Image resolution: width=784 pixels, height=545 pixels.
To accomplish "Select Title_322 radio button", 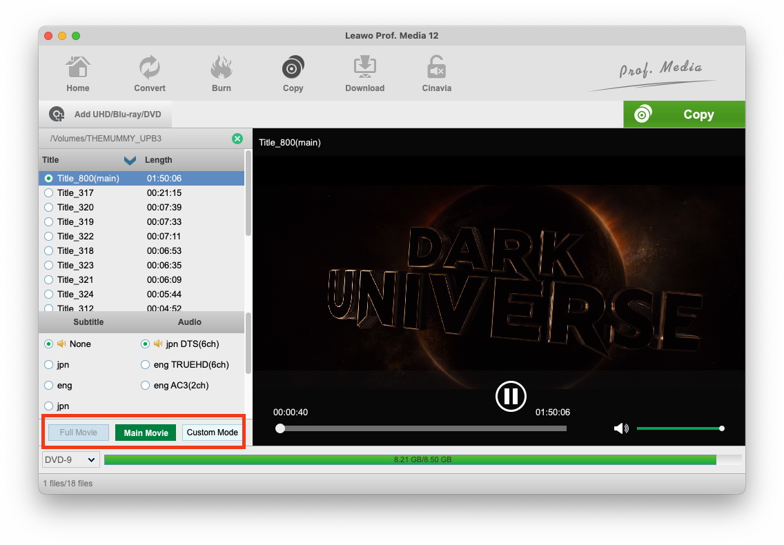I will [x=48, y=237].
